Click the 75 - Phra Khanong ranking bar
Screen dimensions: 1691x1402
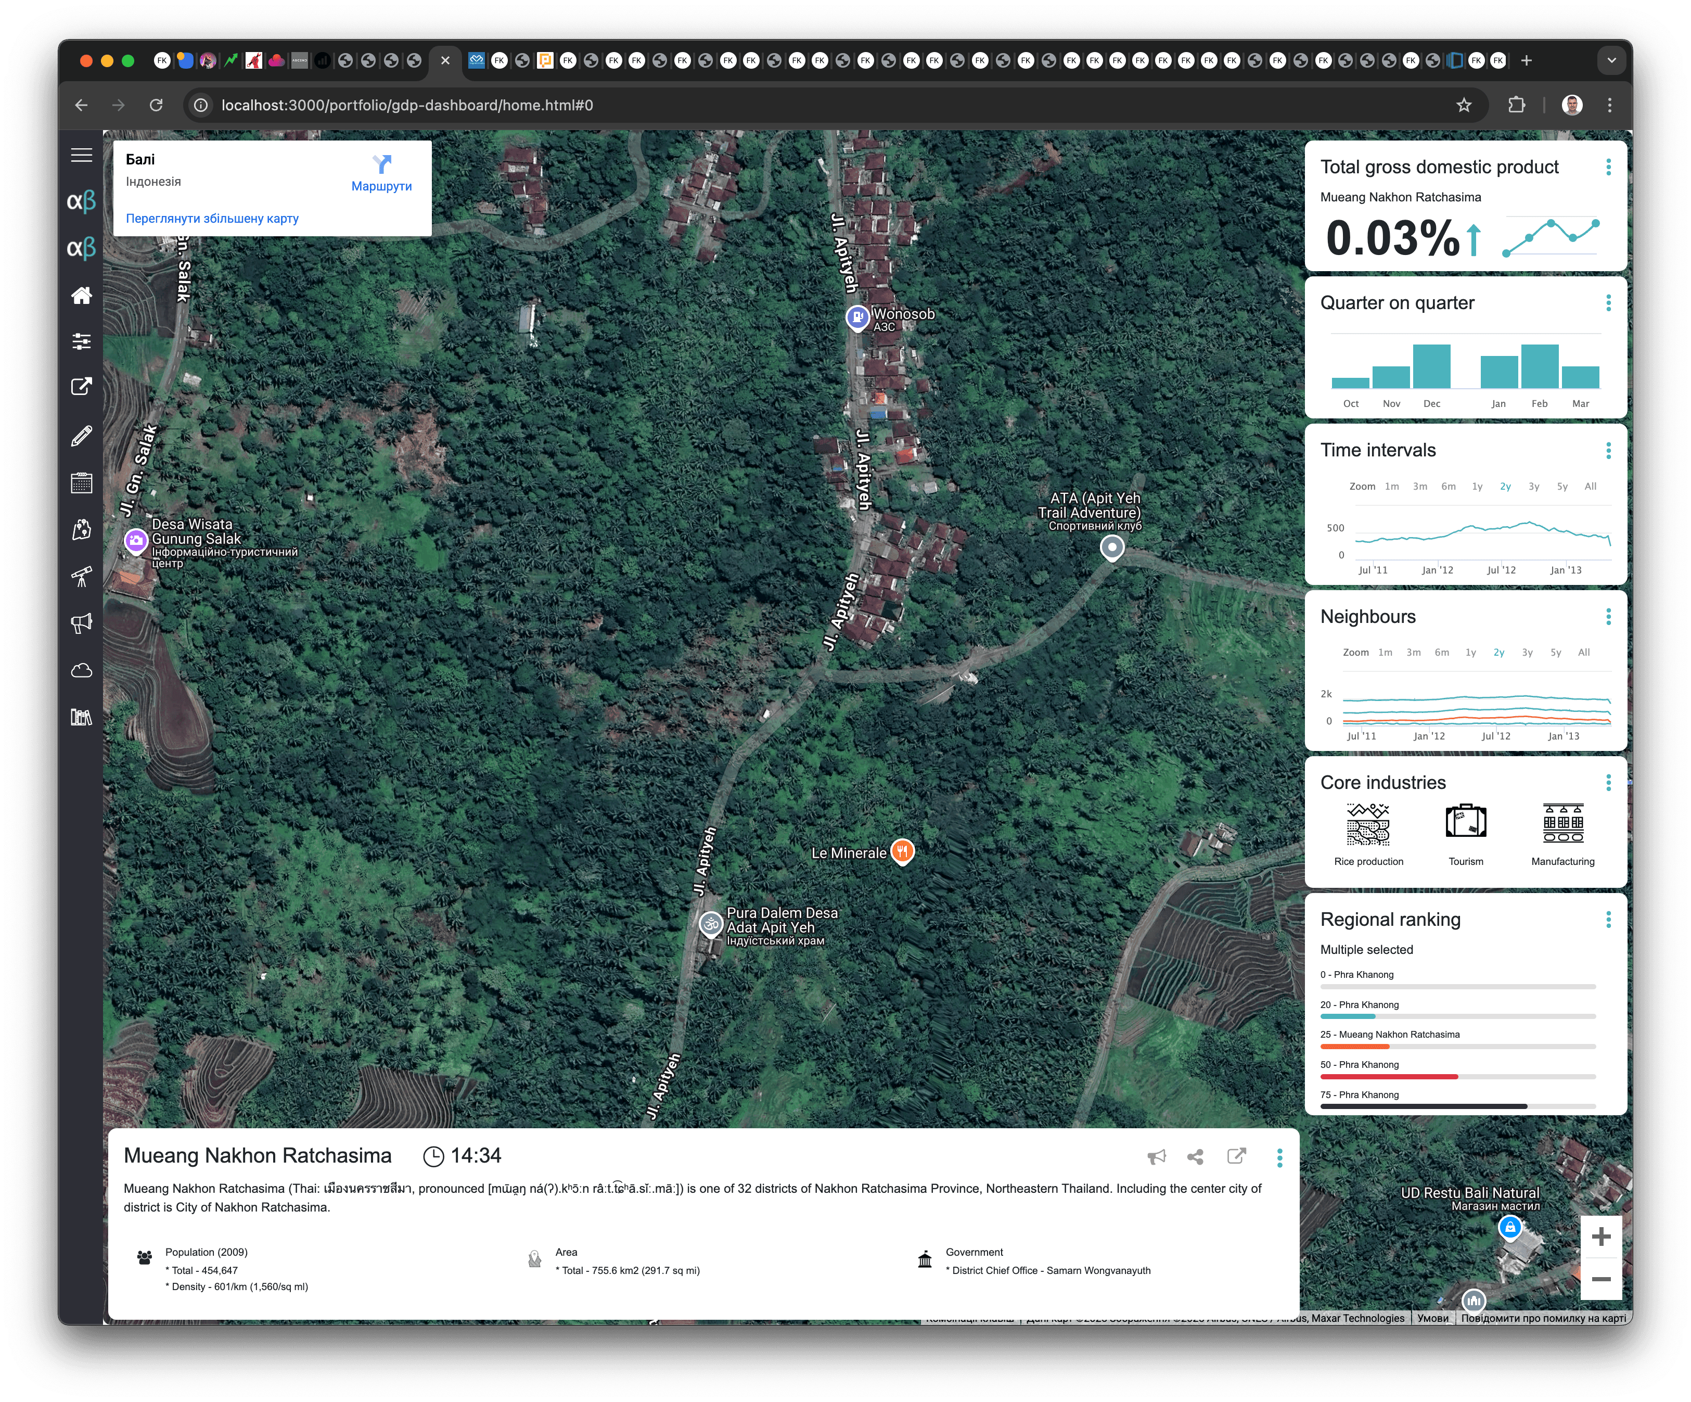[1457, 1106]
